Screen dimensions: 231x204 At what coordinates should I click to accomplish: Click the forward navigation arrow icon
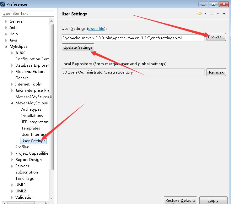tap(212, 14)
